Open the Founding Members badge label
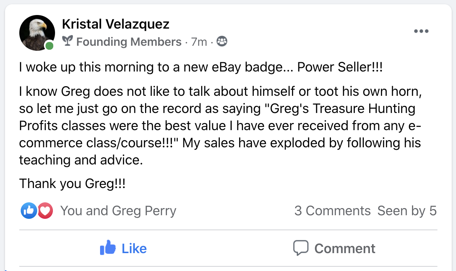The width and height of the screenshot is (456, 271). click(x=129, y=42)
